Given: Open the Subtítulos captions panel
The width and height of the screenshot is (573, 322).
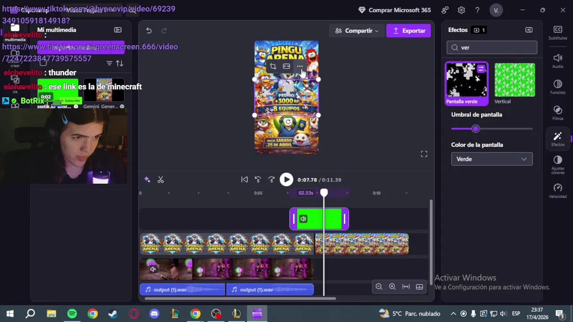Looking at the screenshot, I should click(x=558, y=33).
